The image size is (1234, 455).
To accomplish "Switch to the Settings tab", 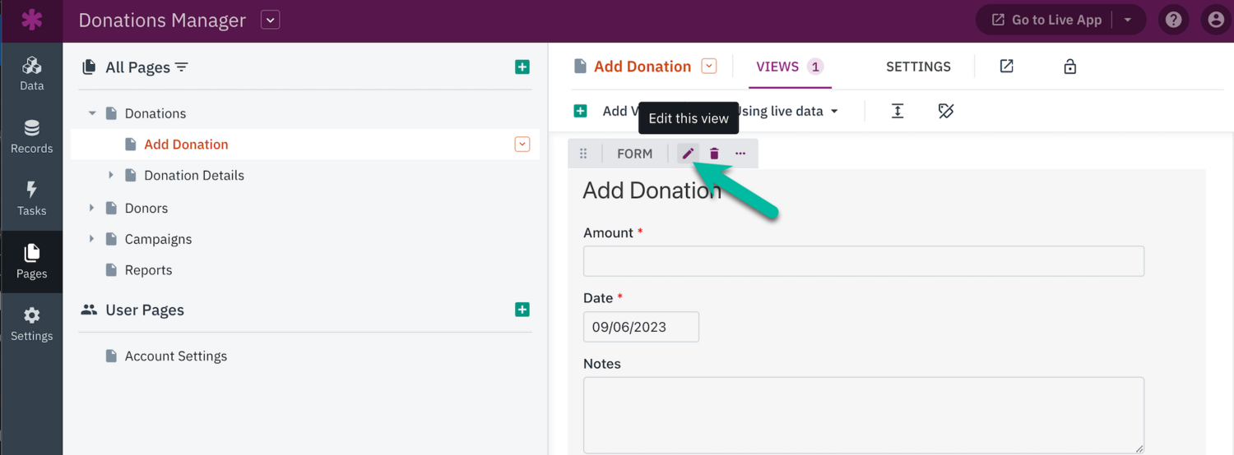I will click(918, 67).
